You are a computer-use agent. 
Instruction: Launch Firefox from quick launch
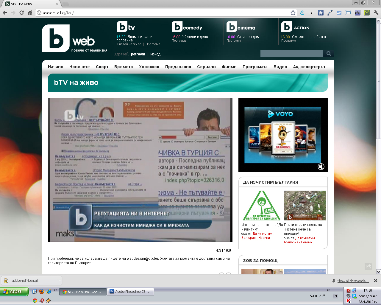click(x=42, y=292)
